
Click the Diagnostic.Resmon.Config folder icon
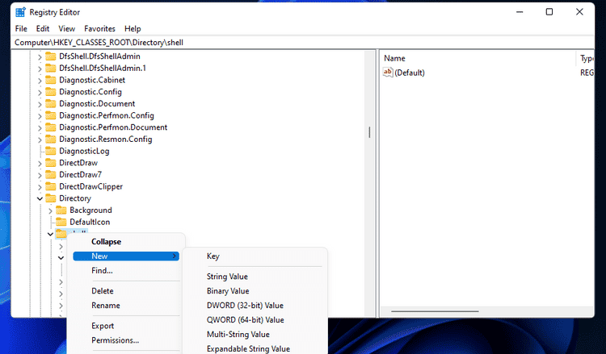pos(51,140)
